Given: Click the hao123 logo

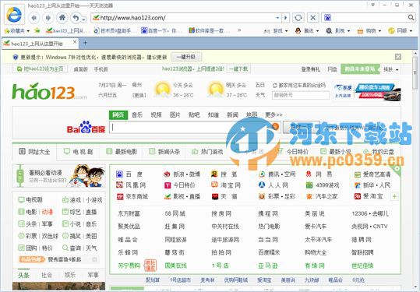Looking at the screenshot, I should pos(50,91).
